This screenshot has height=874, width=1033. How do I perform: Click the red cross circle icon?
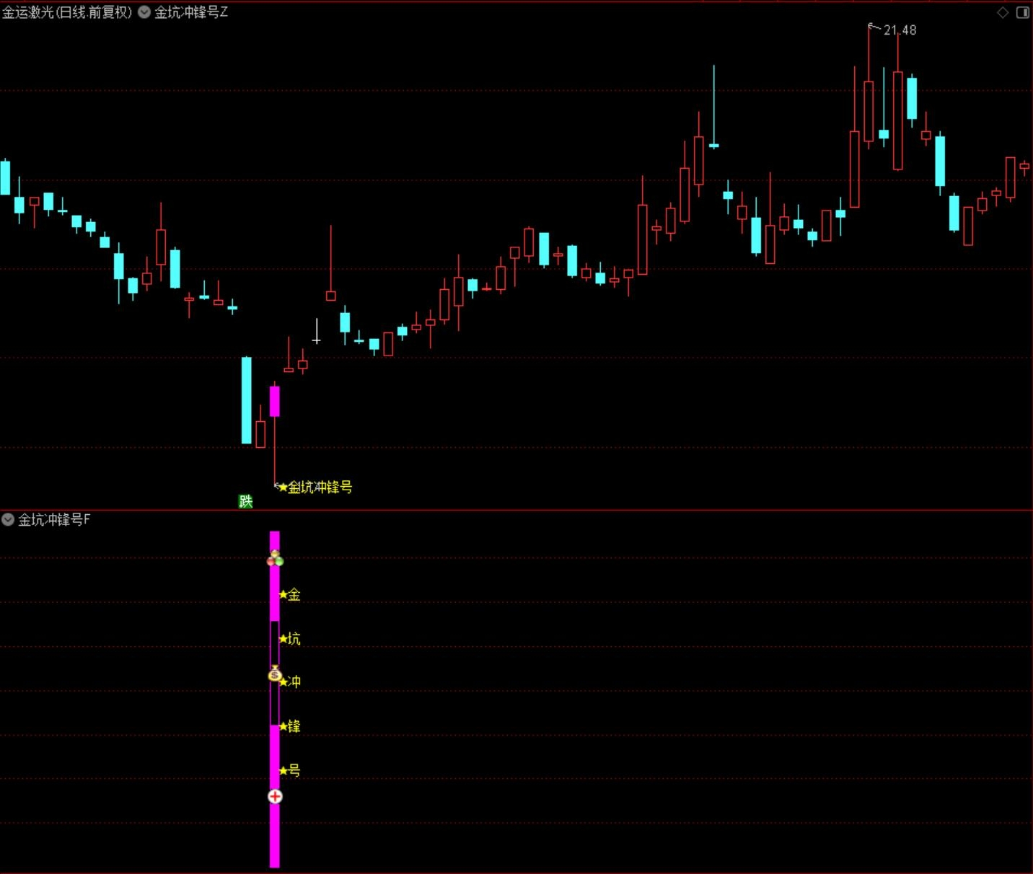click(x=275, y=796)
